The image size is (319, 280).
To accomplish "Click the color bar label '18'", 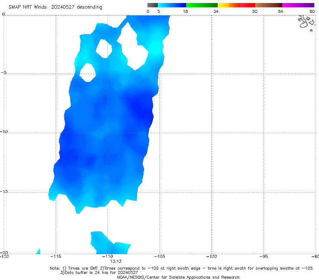I will (x=185, y=11).
